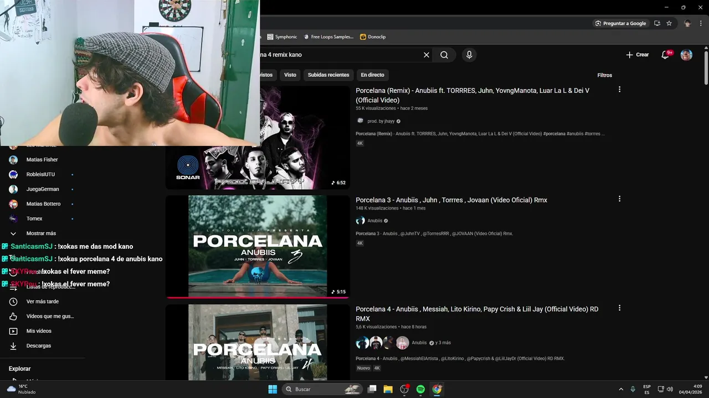
Task: Click the Crear button
Action: coord(637,55)
